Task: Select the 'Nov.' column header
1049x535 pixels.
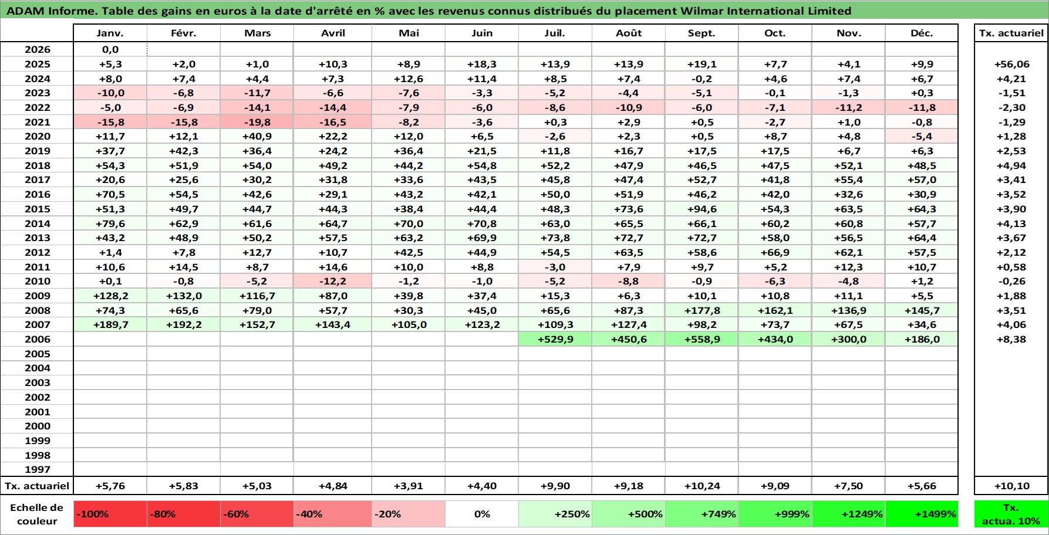Action: pyautogui.click(x=849, y=33)
